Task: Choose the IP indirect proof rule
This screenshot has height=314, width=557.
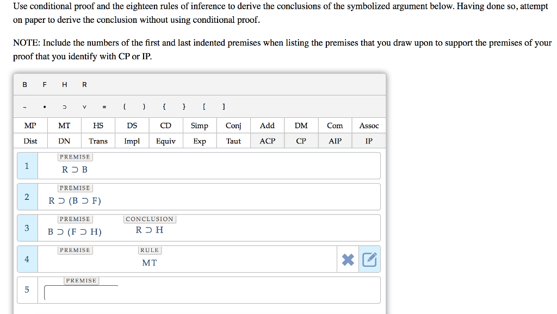Action: pyautogui.click(x=369, y=141)
